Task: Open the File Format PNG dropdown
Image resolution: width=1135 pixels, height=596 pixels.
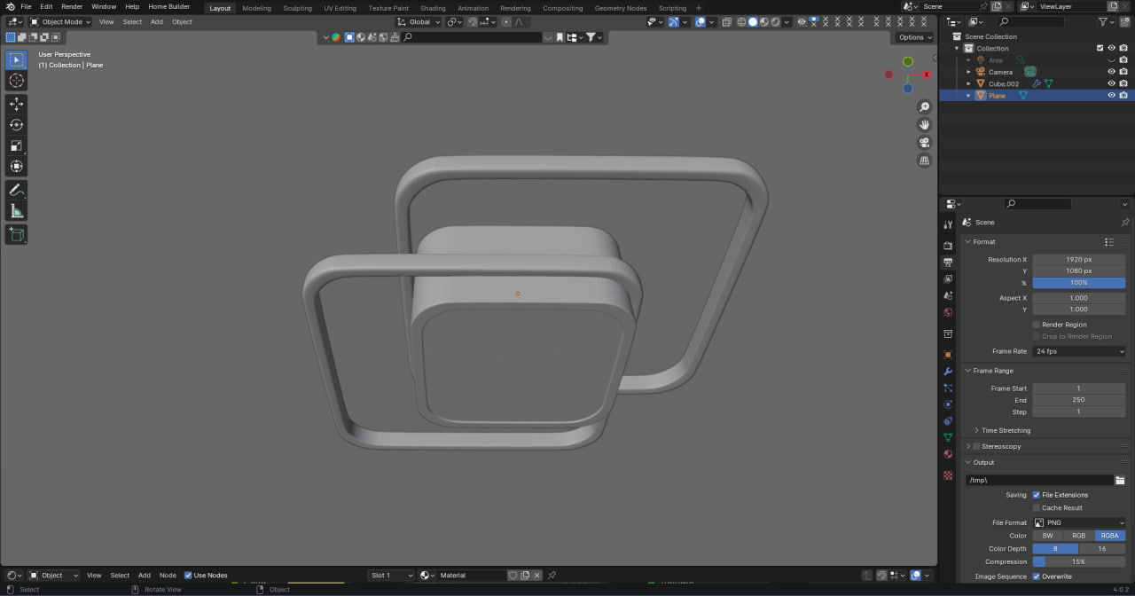Action: tap(1079, 523)
